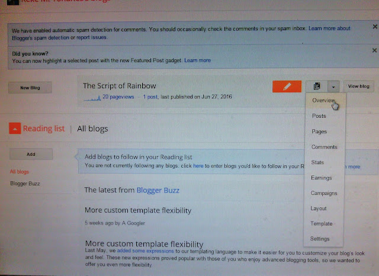Open the 1 post link

[x=150, y=97]
